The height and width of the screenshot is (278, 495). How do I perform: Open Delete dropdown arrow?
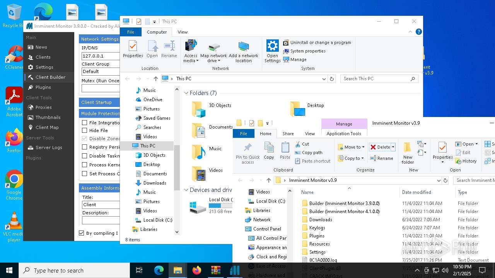click(x=393, y=147)
